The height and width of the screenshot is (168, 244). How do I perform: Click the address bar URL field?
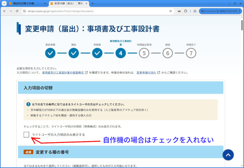pos(96,11)
